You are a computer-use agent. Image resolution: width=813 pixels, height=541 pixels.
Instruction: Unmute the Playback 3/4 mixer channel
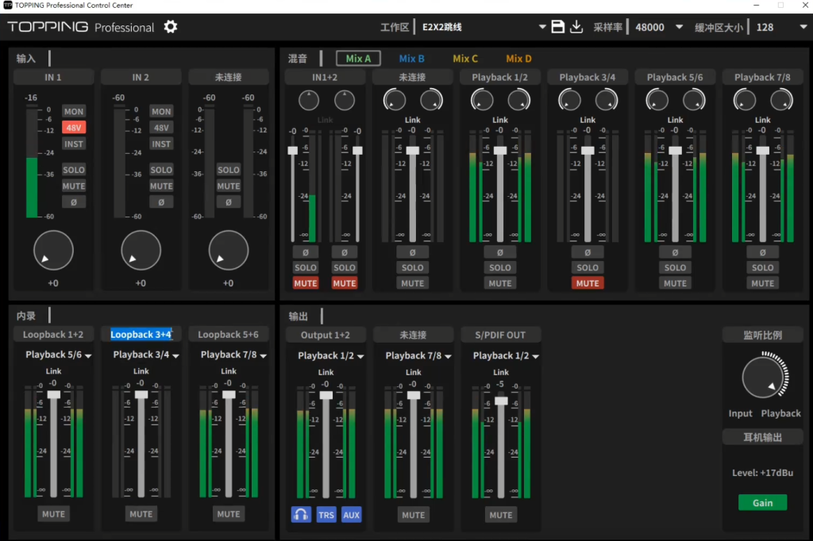click(588, 283)
